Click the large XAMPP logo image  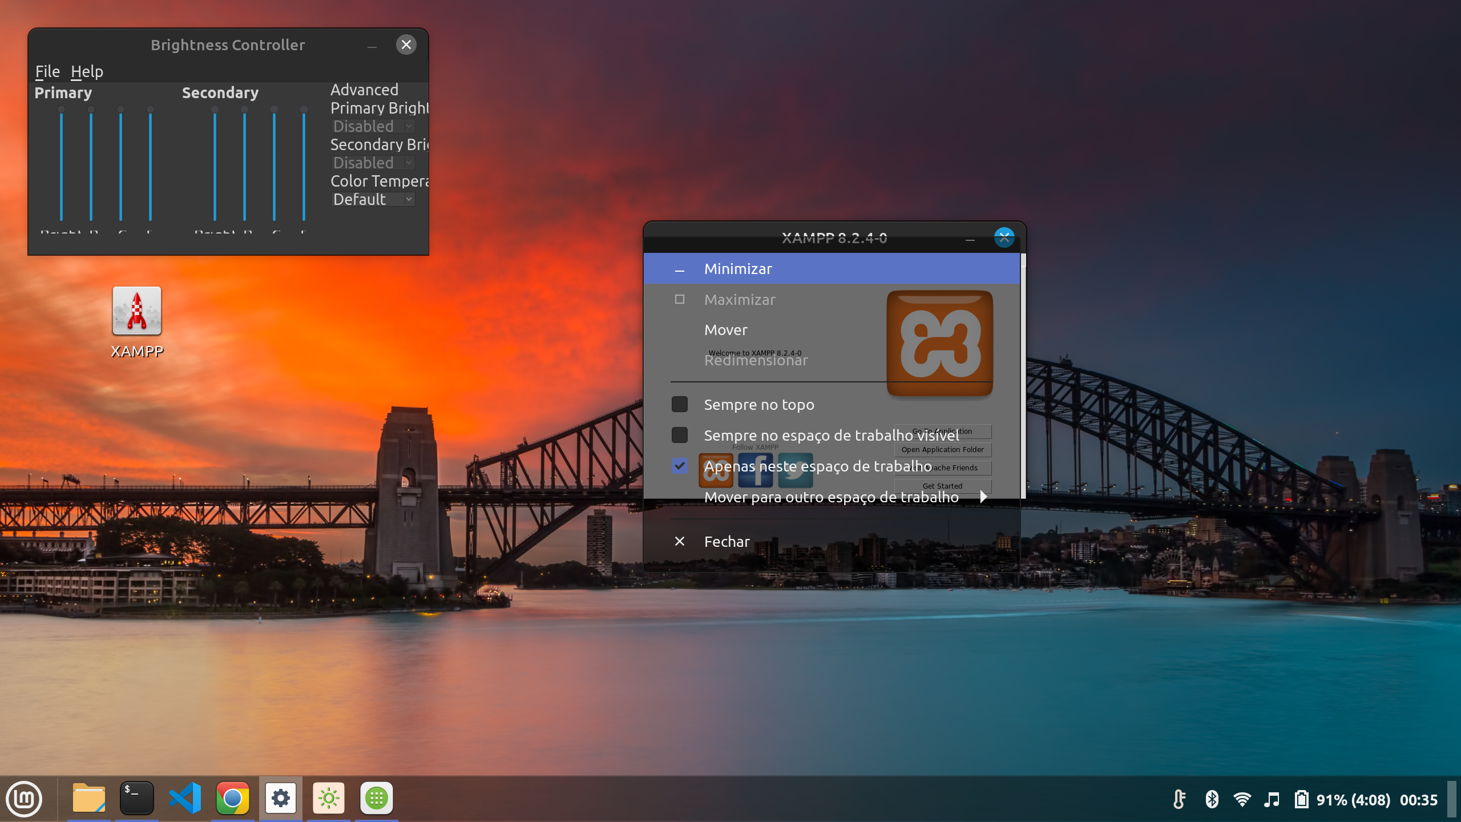pos(939,343)
